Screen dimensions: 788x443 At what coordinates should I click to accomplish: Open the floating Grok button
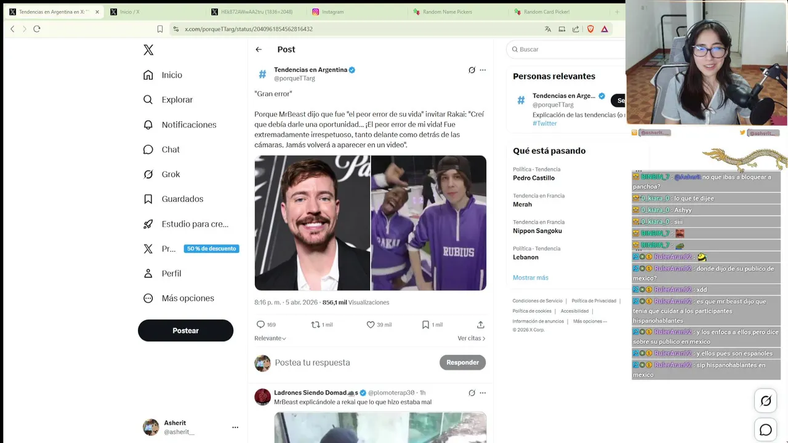click(766, 401)
